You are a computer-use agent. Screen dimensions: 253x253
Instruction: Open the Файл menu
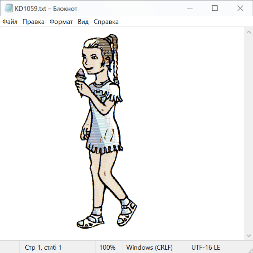coord(10,22)
